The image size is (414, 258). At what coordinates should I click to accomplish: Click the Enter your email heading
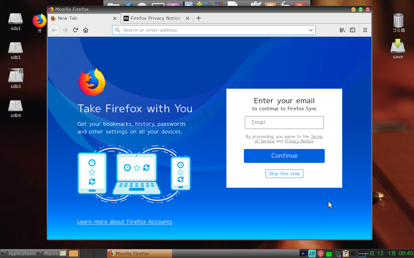[x=284, y=101]
